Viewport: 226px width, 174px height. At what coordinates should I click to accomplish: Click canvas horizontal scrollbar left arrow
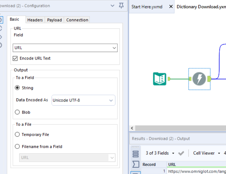pos(132,128)
